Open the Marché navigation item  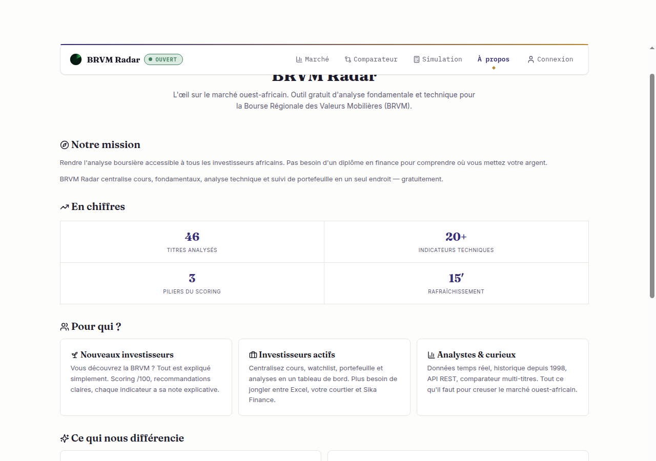[x=313, y=59]
